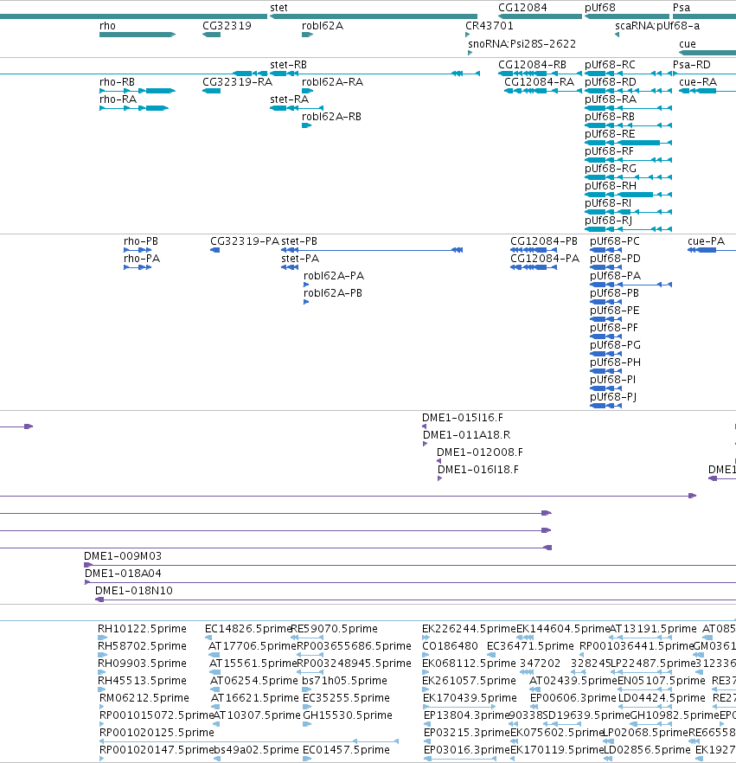Select EP03215.3prime EST label
The image size is (736, 763).
[466, 733]
